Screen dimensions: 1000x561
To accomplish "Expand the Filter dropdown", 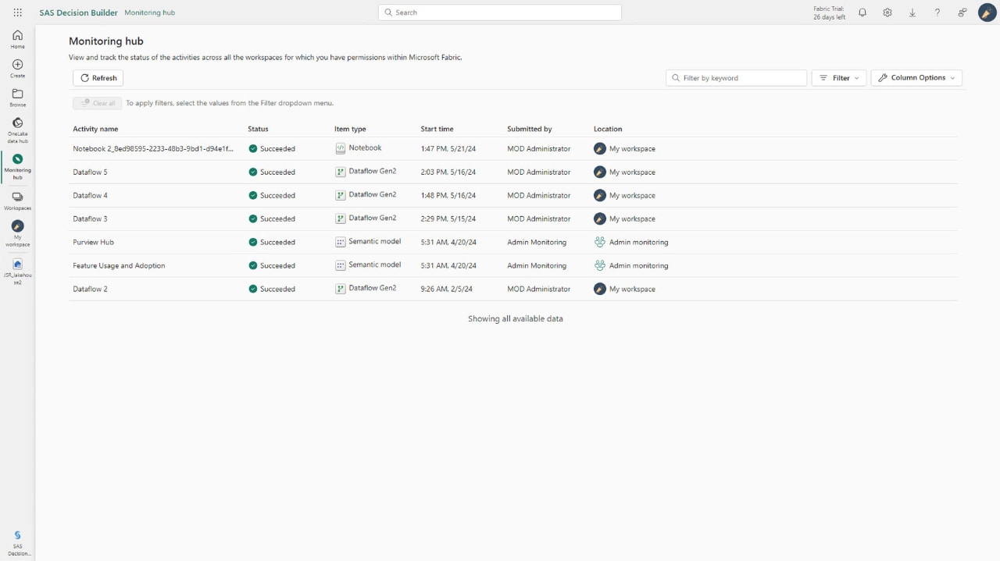I will tap(839, 78).
